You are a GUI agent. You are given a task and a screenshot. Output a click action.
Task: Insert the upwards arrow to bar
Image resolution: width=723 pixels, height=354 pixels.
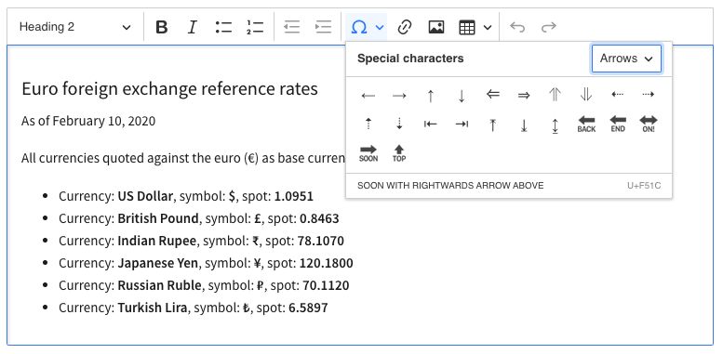pos(493,125)
